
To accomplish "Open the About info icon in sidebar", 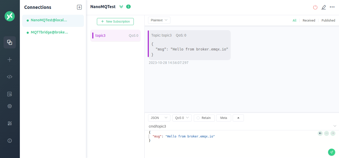I will pos(10,141).
